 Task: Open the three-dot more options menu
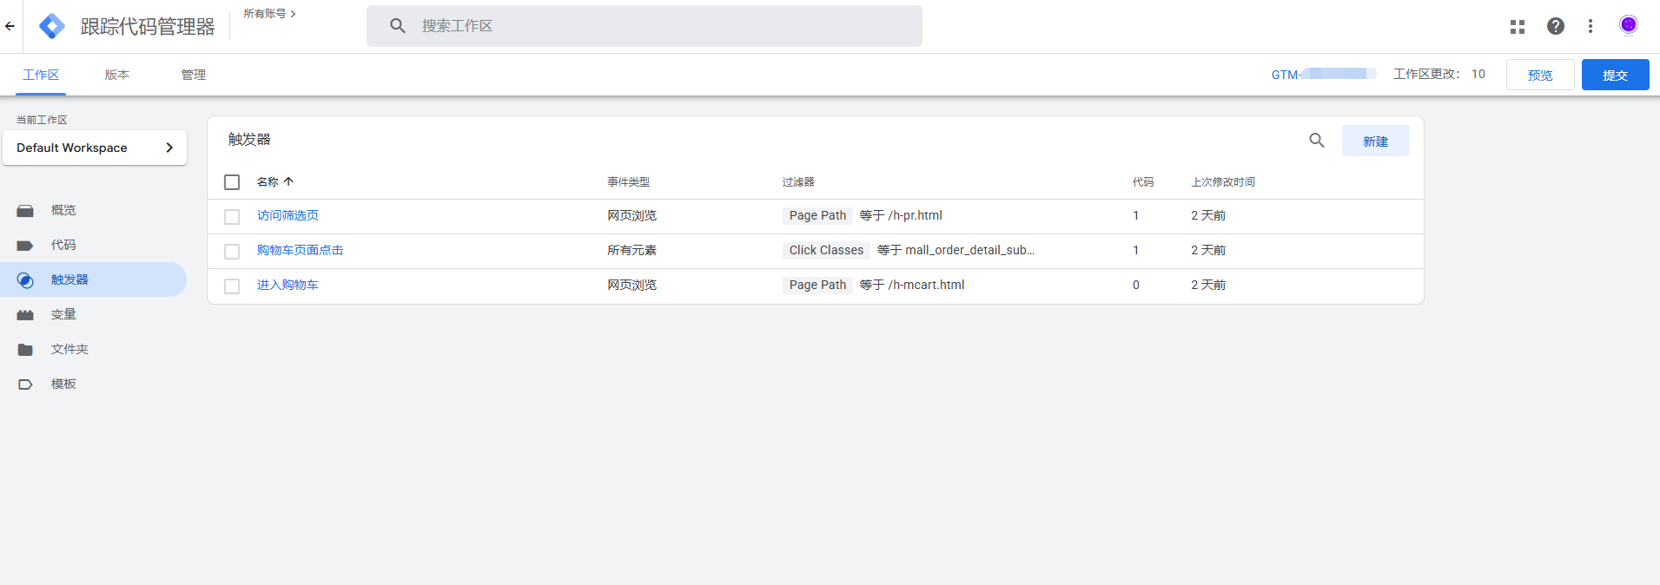[1591, 26]
